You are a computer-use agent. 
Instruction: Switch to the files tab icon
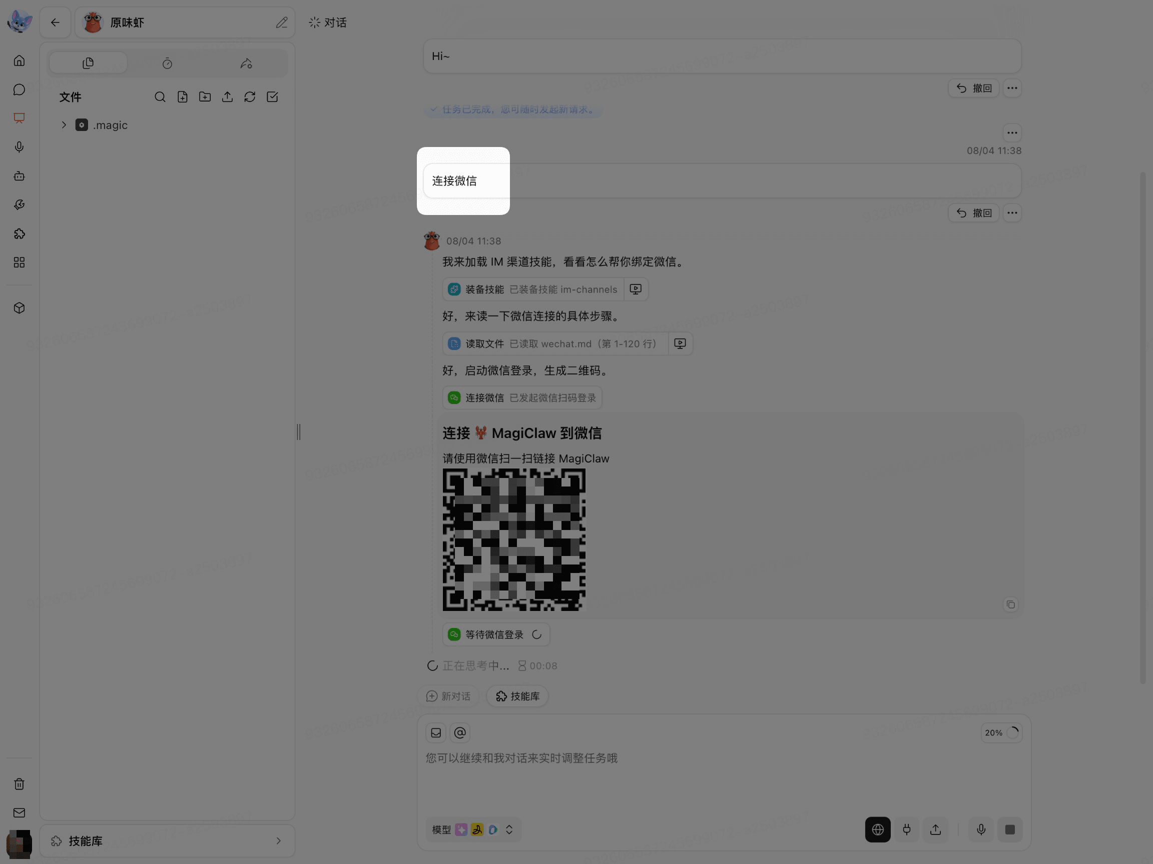tap(88, 63)
